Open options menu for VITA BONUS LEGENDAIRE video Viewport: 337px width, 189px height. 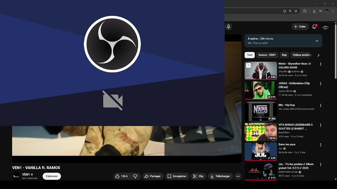[321, 125]
